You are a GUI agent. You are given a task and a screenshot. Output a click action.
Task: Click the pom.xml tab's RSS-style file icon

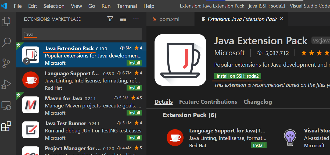[x=154, y=19]
